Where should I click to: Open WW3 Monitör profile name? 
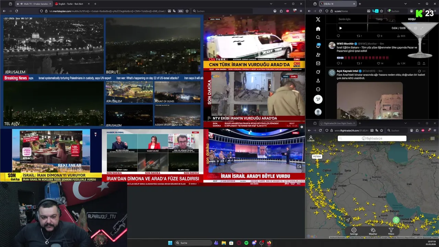pos(345,44)
